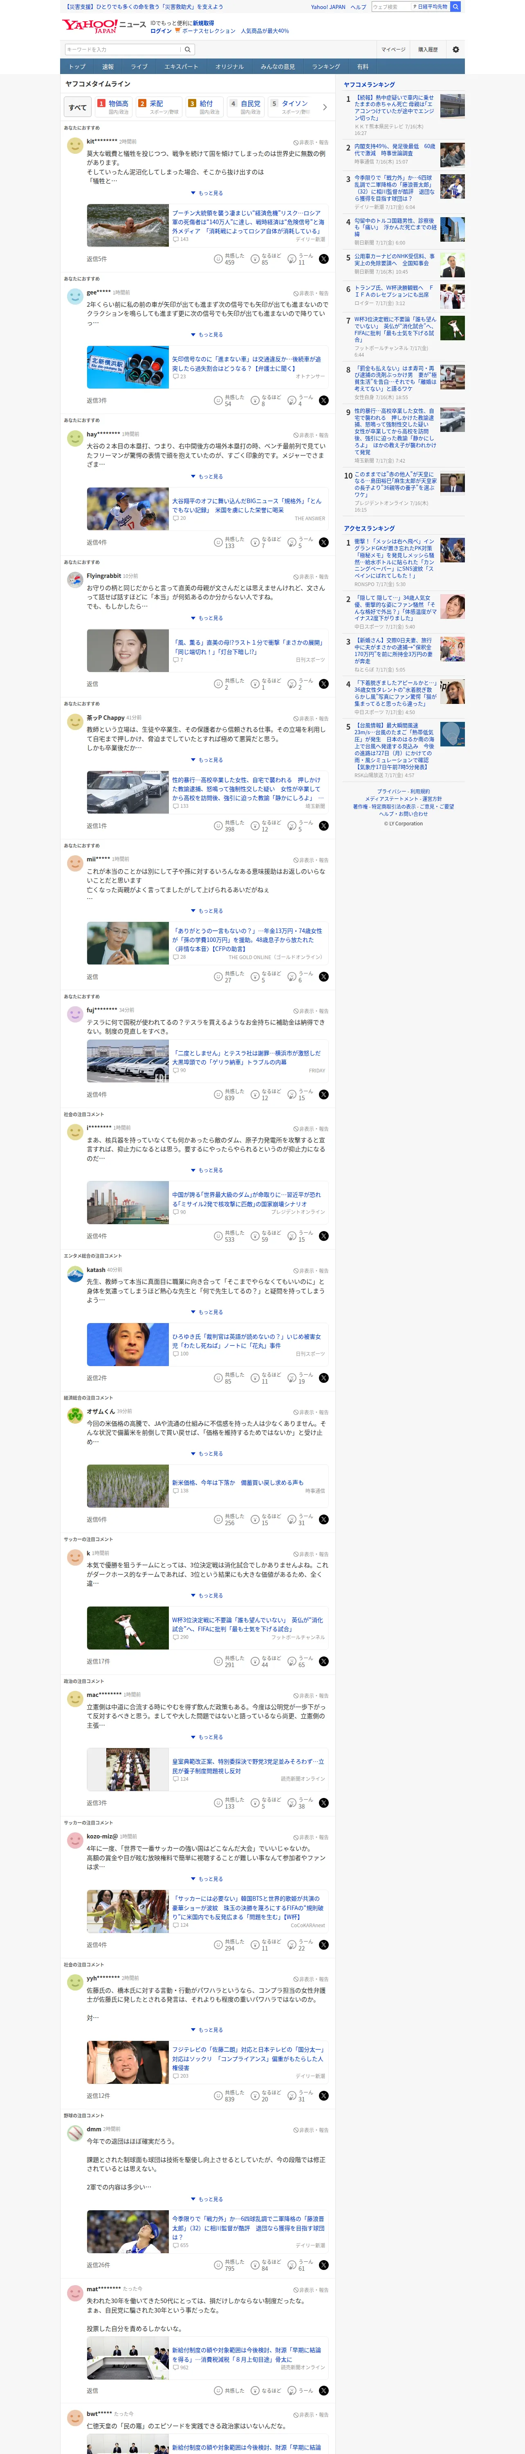Expand もっと見る on 茶っP Chappy's comment
525x2454 pixels.
point(207,760)
